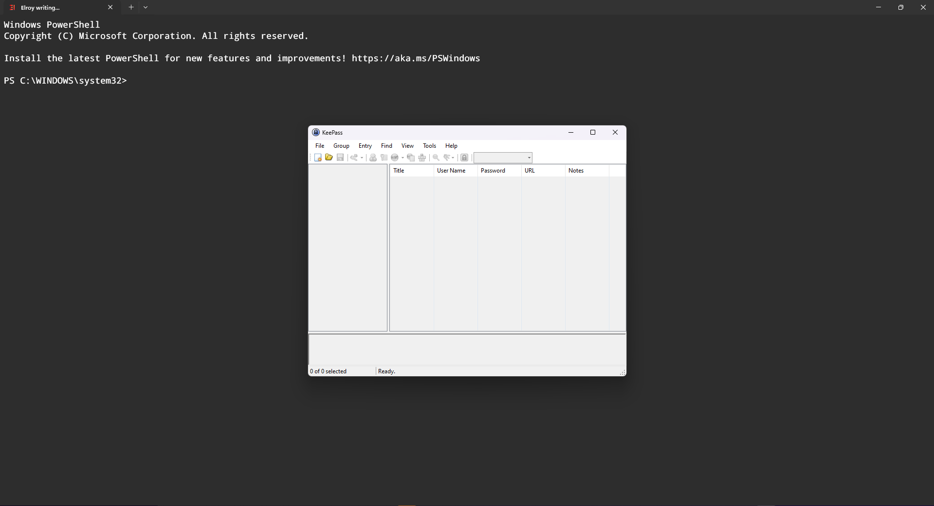Click the 'Ready.' status bar text
This screenshot has height=506, width=934.
386,371
